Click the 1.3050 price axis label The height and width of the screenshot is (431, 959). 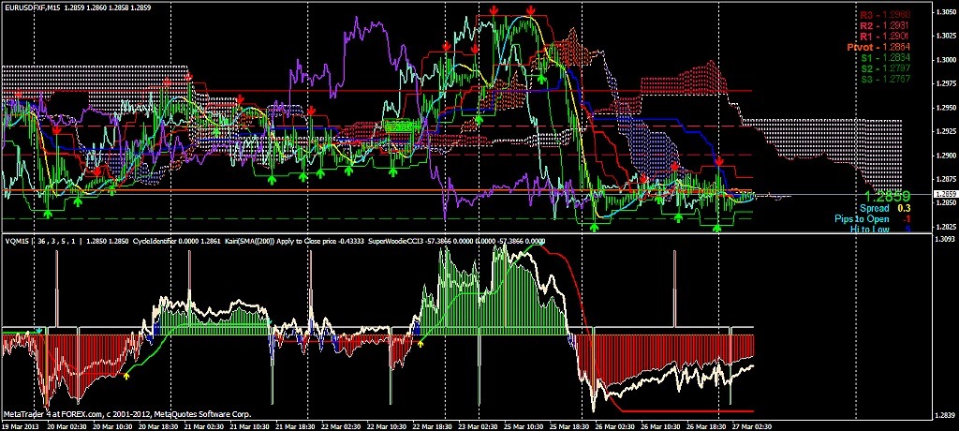point(944,12)
